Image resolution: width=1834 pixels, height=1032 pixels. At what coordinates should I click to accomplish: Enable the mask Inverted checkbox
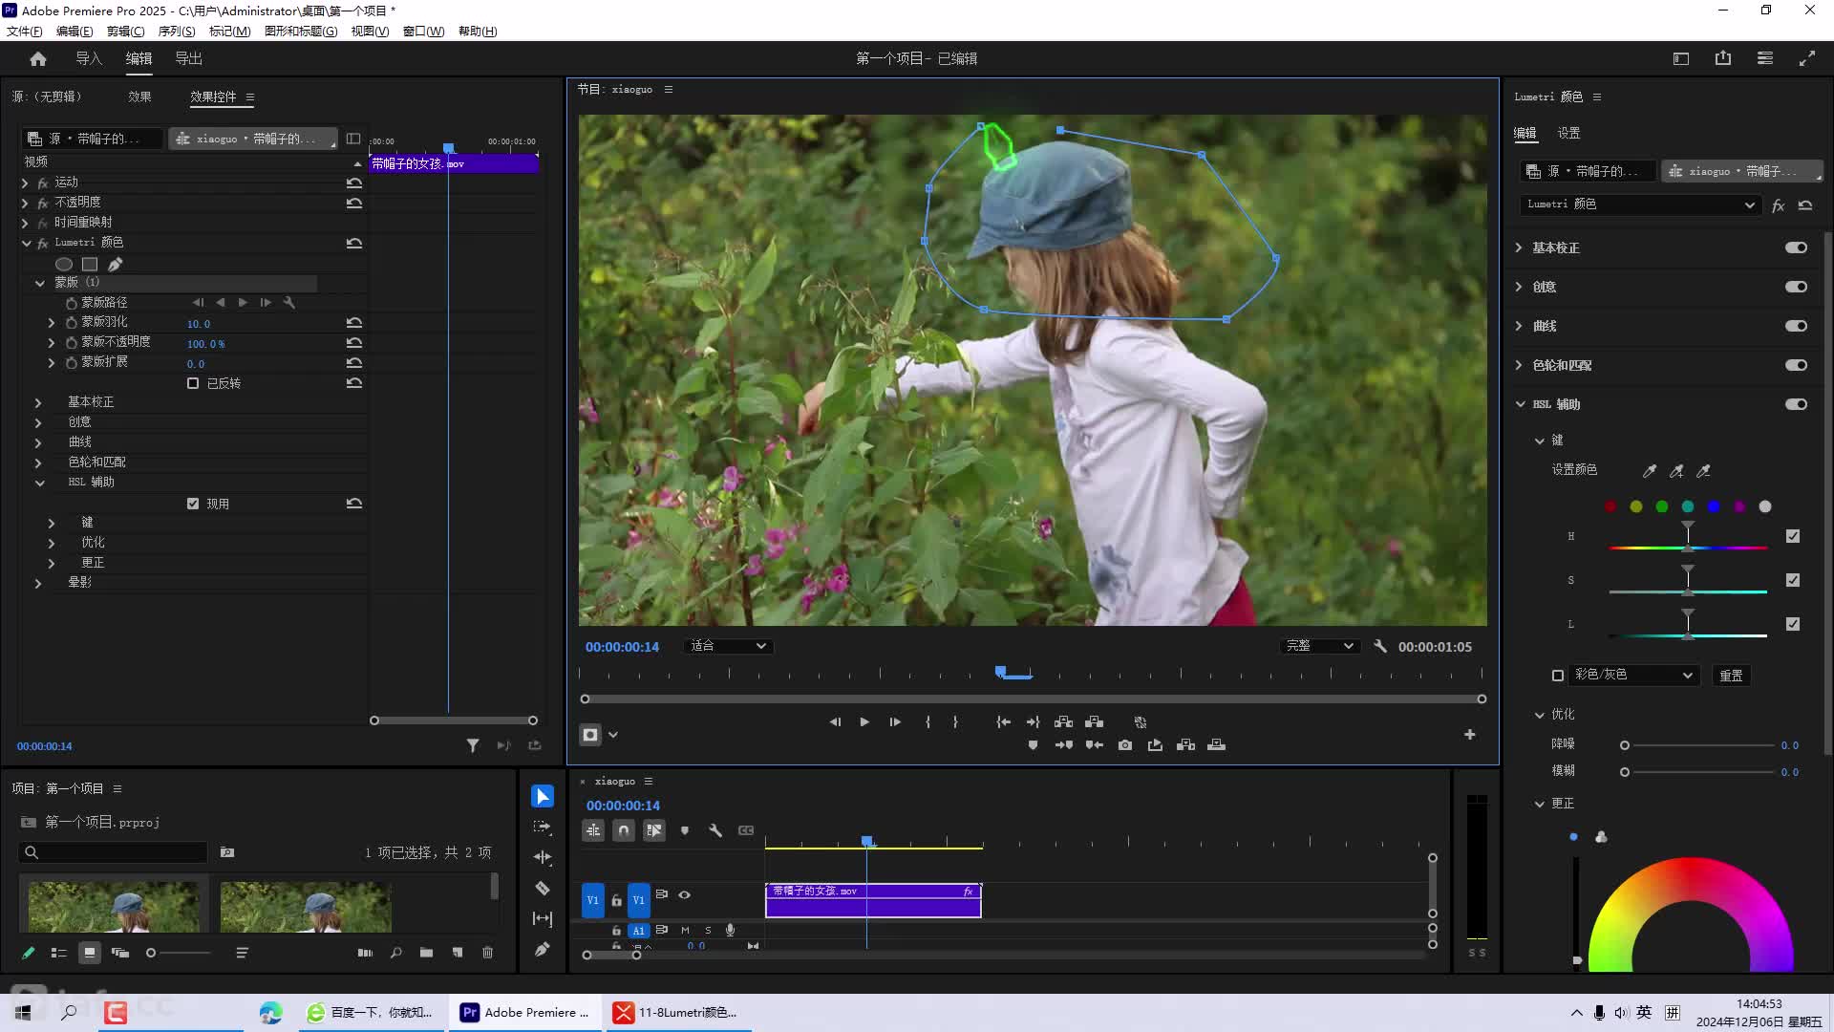click(x=193, y=383)
